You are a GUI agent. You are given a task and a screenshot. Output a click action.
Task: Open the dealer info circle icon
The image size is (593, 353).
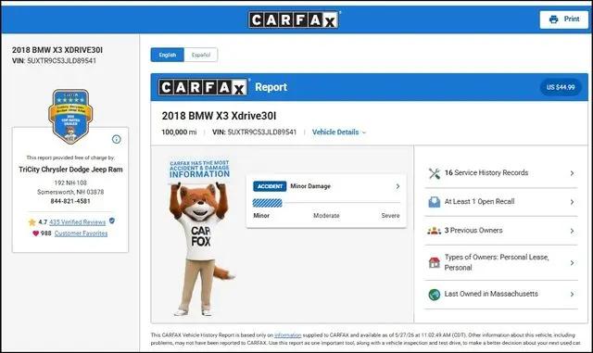tap(117, 139)
